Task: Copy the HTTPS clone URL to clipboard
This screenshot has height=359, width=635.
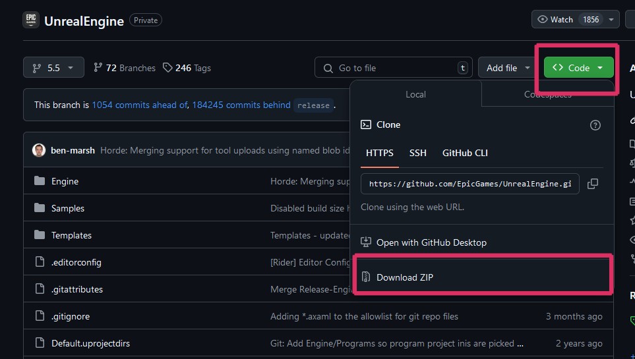Action: click(x=592, y=184)
